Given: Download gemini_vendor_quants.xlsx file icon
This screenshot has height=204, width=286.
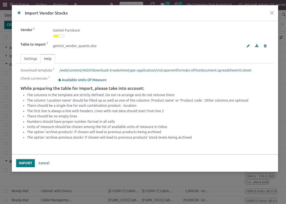Looking at the screenshot, I should coord(257,46).
